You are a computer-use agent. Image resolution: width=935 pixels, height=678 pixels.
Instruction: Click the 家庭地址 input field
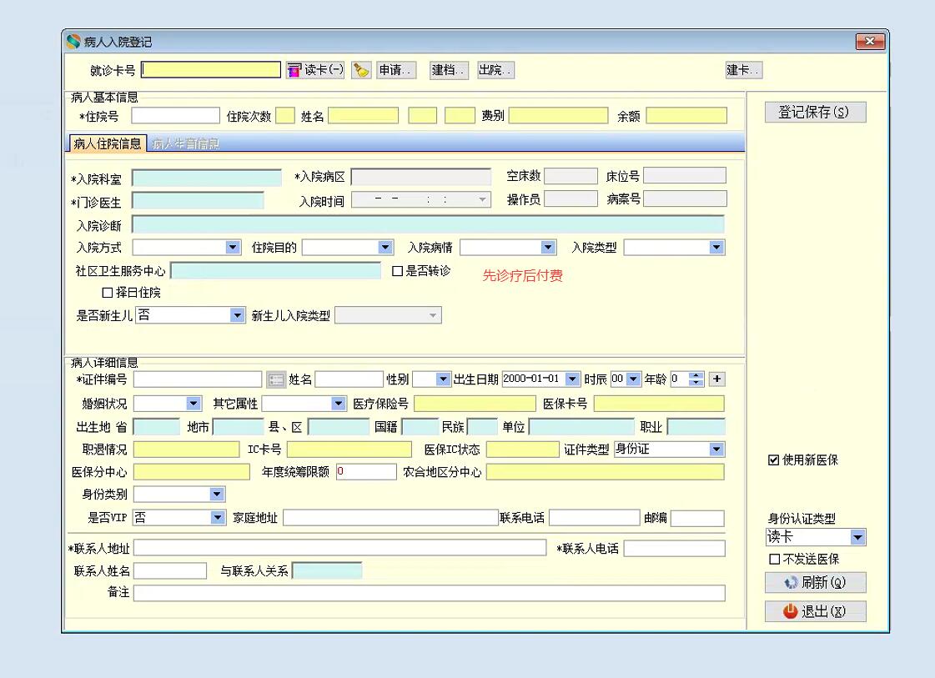pos(390,518)
